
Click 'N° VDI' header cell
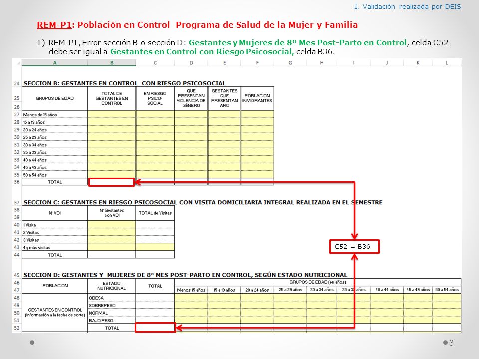55,213
